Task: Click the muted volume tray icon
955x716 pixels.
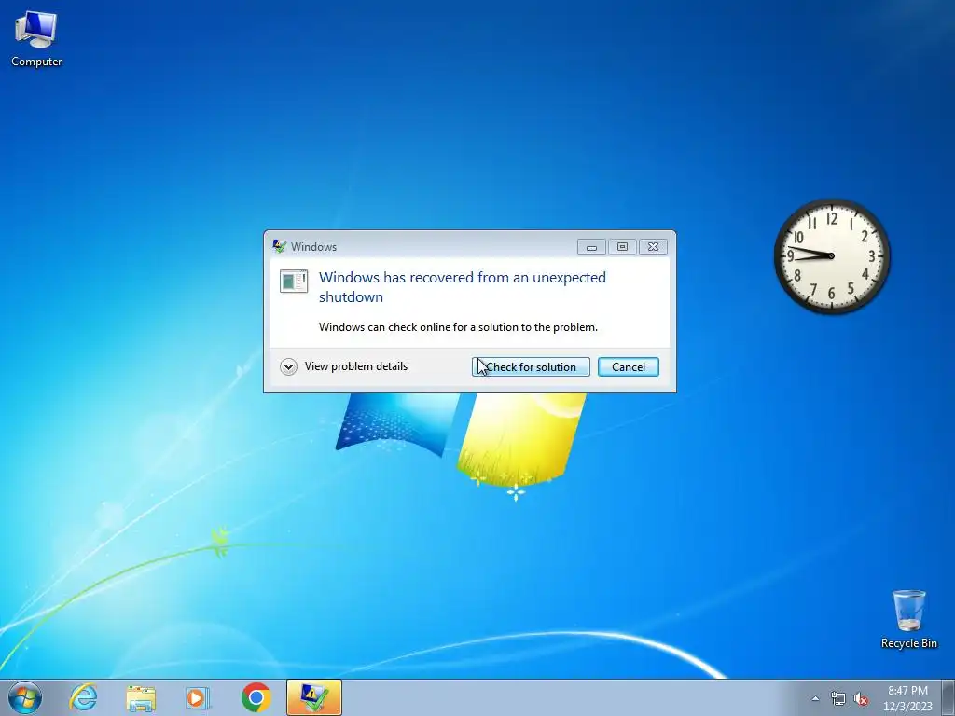Action: [861, 699]
